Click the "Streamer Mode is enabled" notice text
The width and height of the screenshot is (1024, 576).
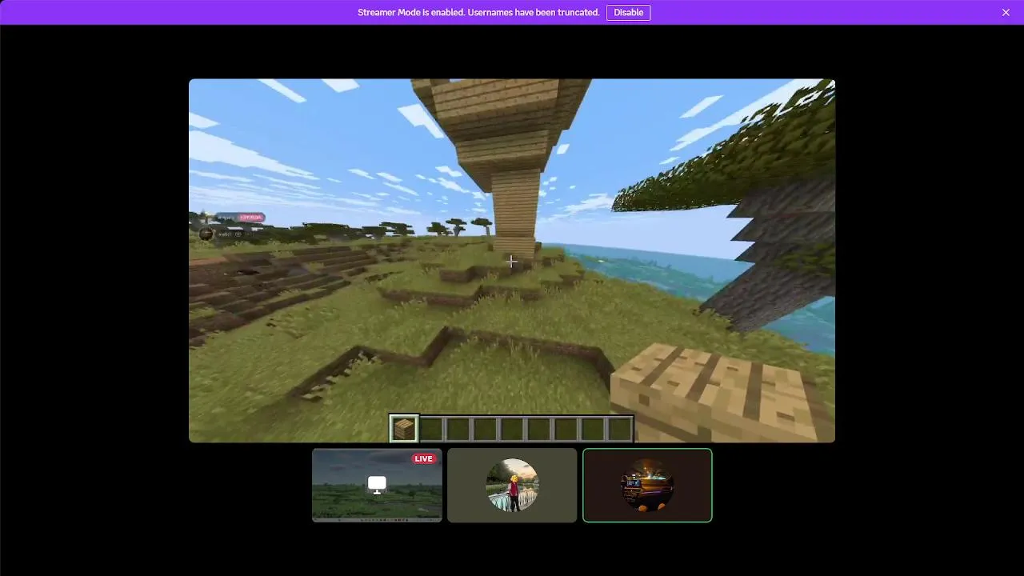pyautogui.click(x=478, y=12)
